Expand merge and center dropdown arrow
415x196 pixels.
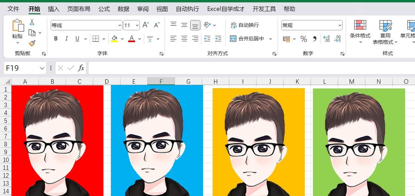point(271,39)
